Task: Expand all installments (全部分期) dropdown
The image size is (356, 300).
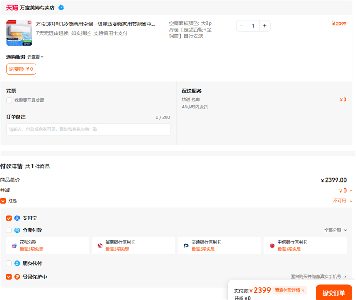Action: click(x=336, y=230)
